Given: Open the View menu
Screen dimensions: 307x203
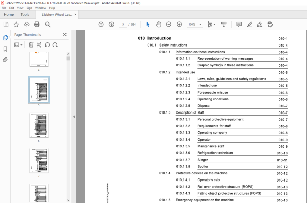Looking at the screenshot, I should [20, 8].
